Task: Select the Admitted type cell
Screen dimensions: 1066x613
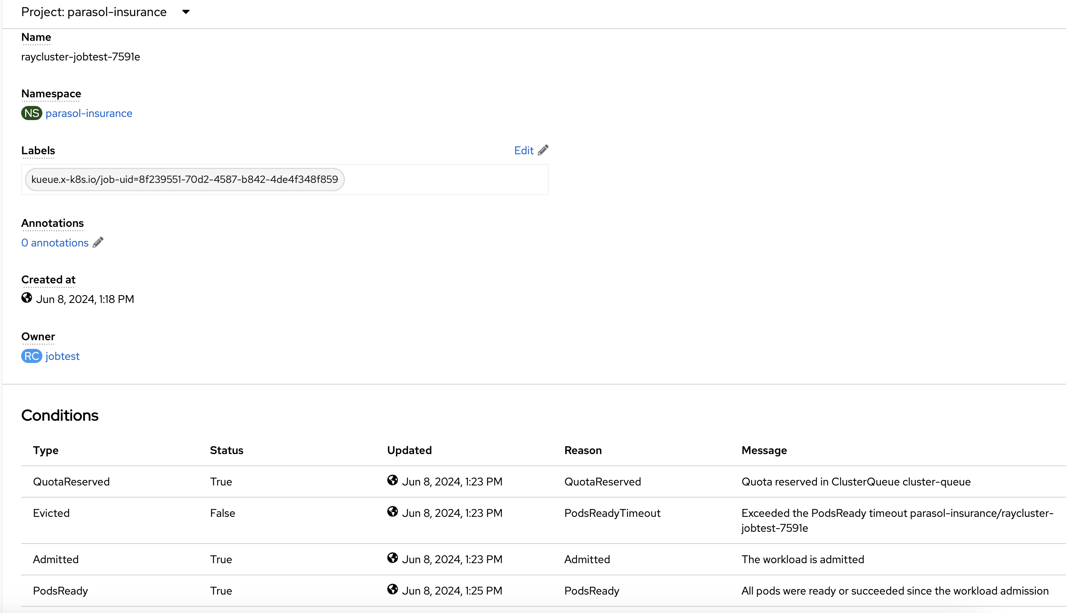Action: pyautogui.click(x=56, y=559)
